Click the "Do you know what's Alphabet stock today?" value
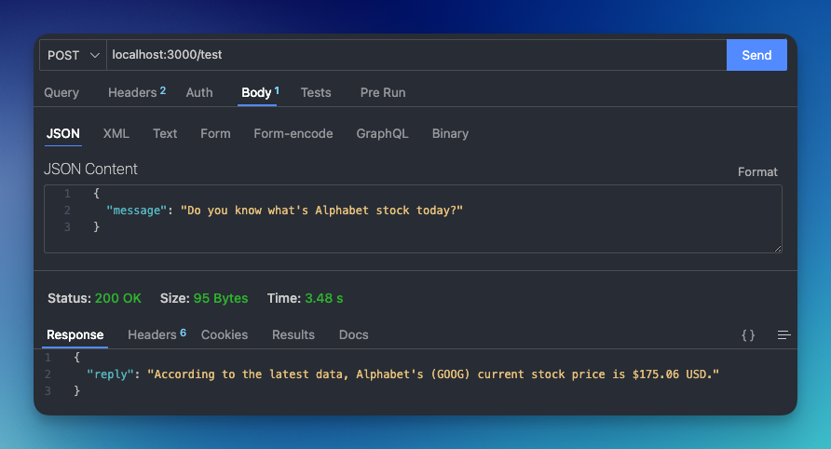The height and width of the screenshot is (449, 831). pos(321,211)
